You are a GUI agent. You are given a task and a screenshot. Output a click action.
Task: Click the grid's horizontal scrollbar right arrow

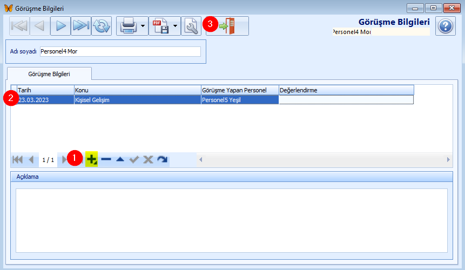(448, 160)
